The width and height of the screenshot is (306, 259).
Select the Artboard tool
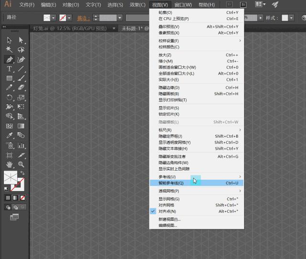point(9,155)
